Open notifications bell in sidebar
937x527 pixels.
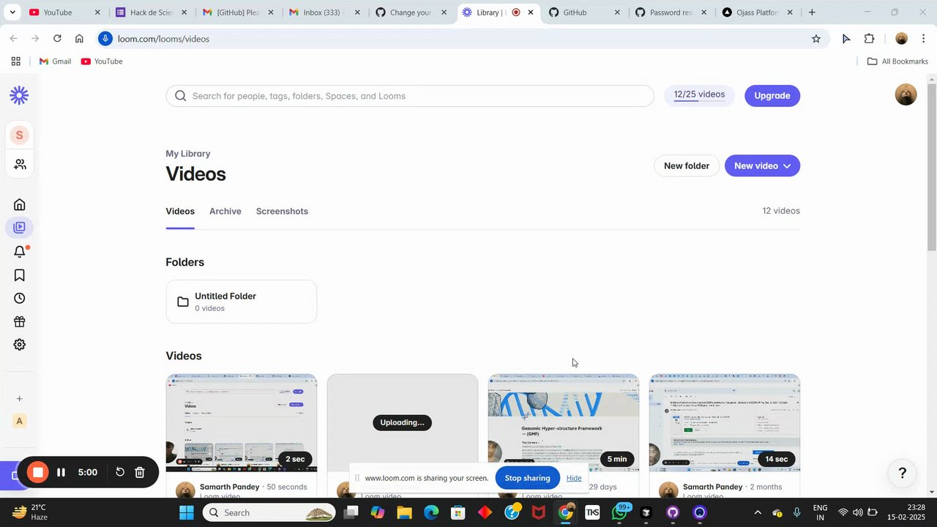click(20, 252)
